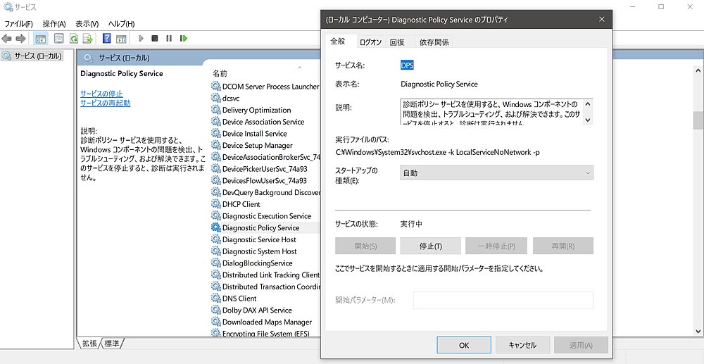The image size is (704, 364).
Task: Open the 操作(A) menu
Action: (x=54, y=24)
